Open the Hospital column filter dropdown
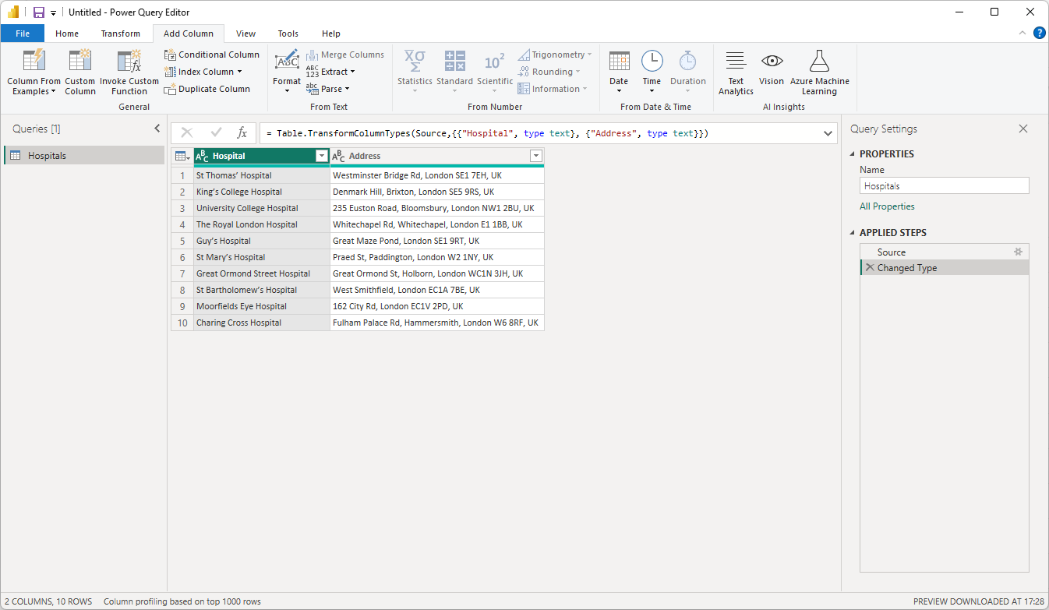Viewport: 1049px width, 610px height. click(x=321, y=156)
